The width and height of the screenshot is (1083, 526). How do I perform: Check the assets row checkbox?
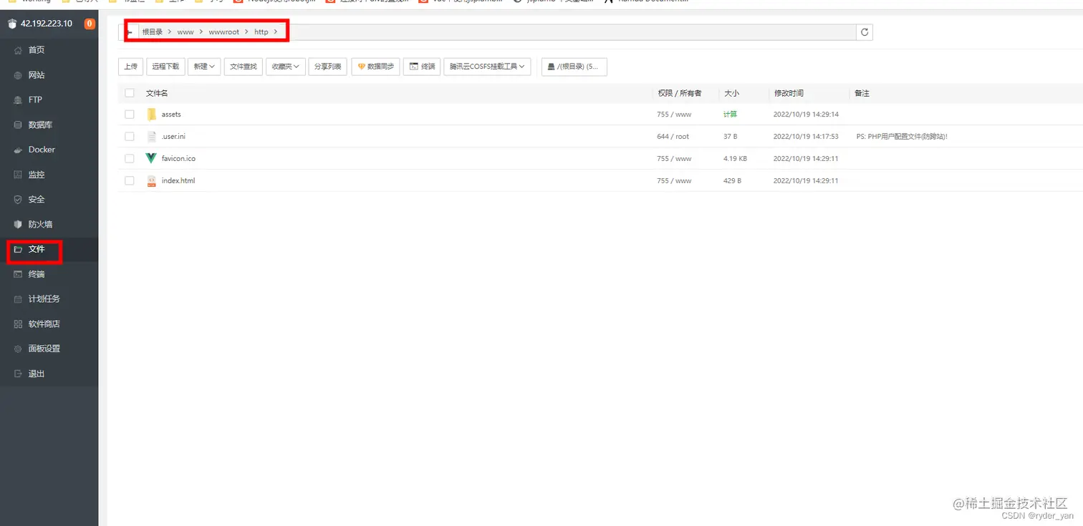(130, 115)
